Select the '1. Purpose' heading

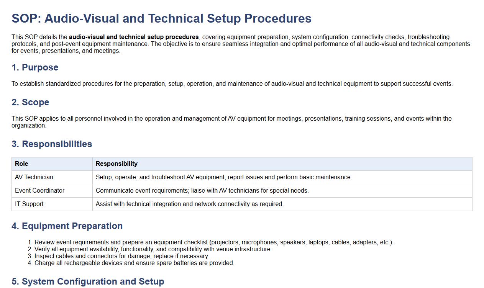point(35,67)
